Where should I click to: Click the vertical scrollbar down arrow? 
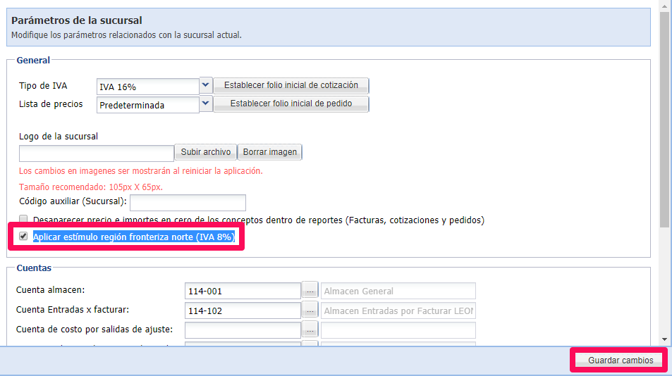(665, 339)
